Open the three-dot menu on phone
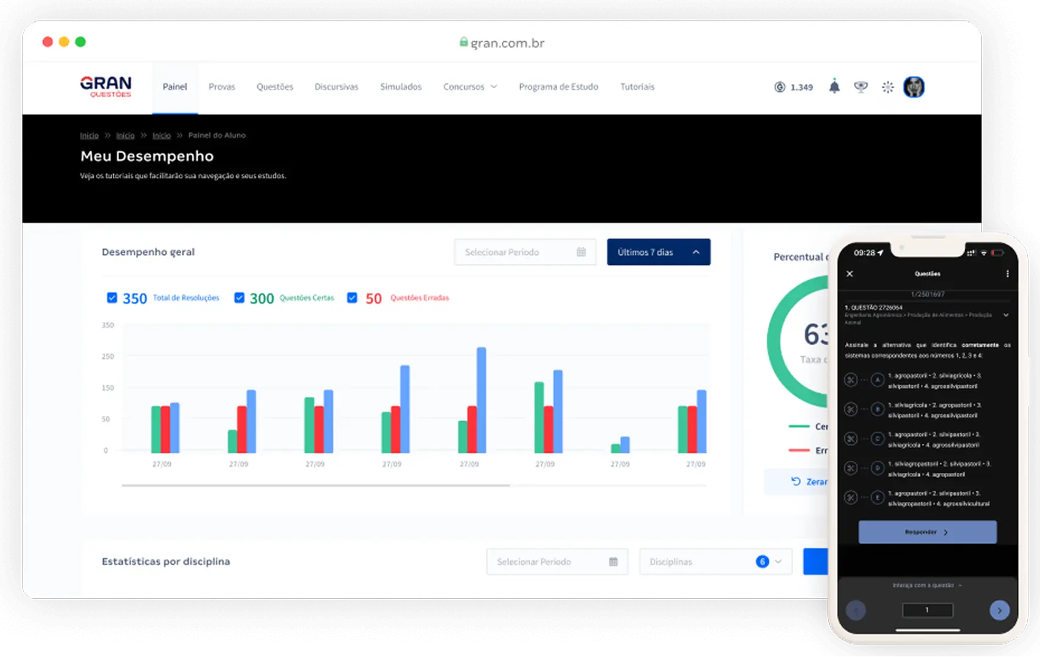This screenshot has width=1040, height=657. (1007, 274)
